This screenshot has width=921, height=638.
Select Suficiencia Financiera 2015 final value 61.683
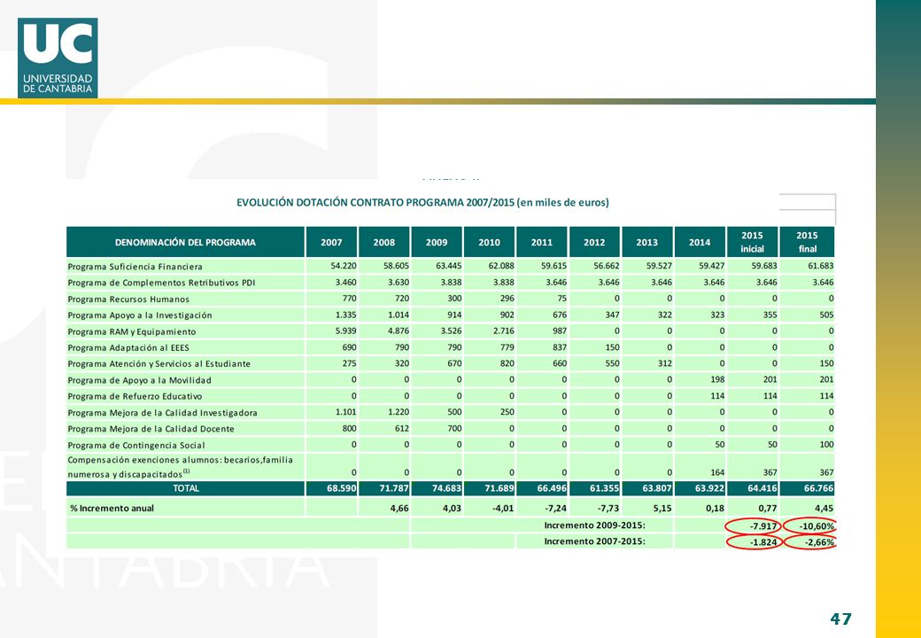pos(821,266)
